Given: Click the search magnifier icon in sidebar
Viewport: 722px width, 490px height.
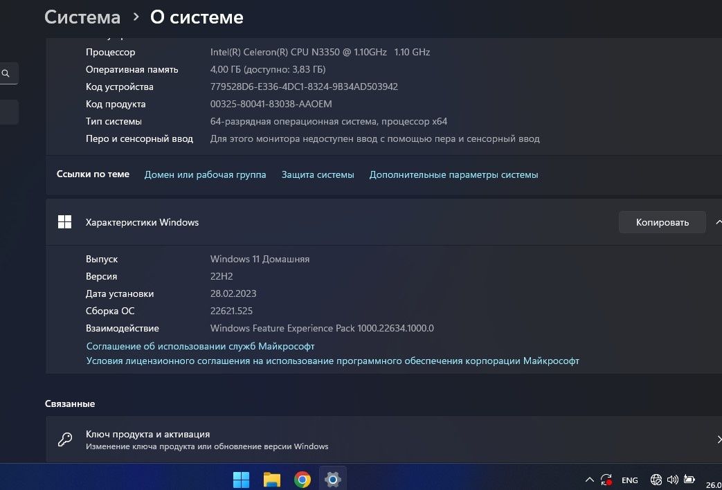Looking at the screenshot, I should coord(6,73).
